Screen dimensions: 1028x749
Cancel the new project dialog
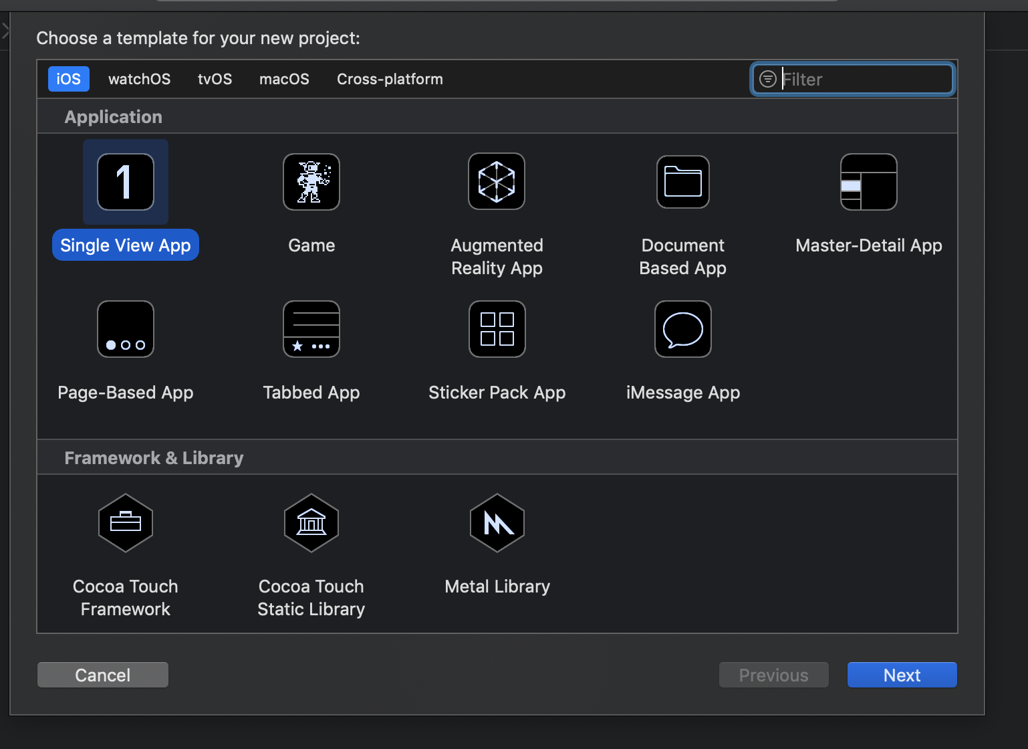pos(102,675)
